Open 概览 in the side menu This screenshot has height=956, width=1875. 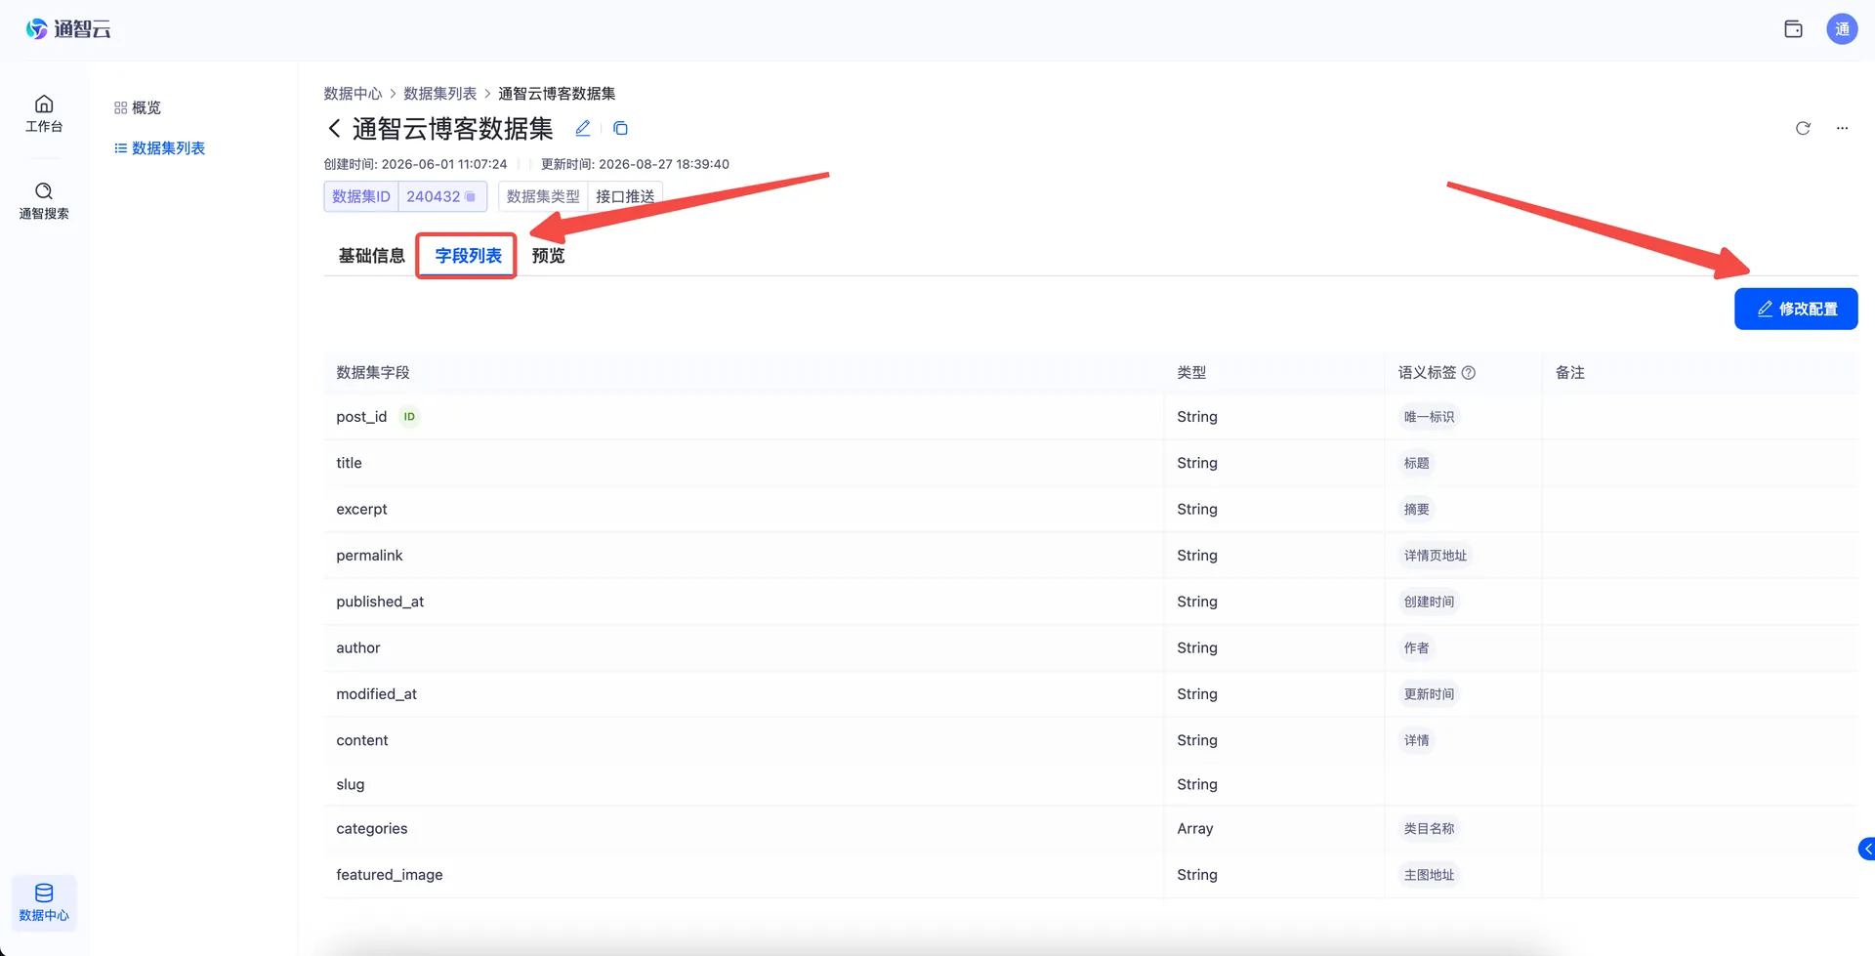click(138, 107)
